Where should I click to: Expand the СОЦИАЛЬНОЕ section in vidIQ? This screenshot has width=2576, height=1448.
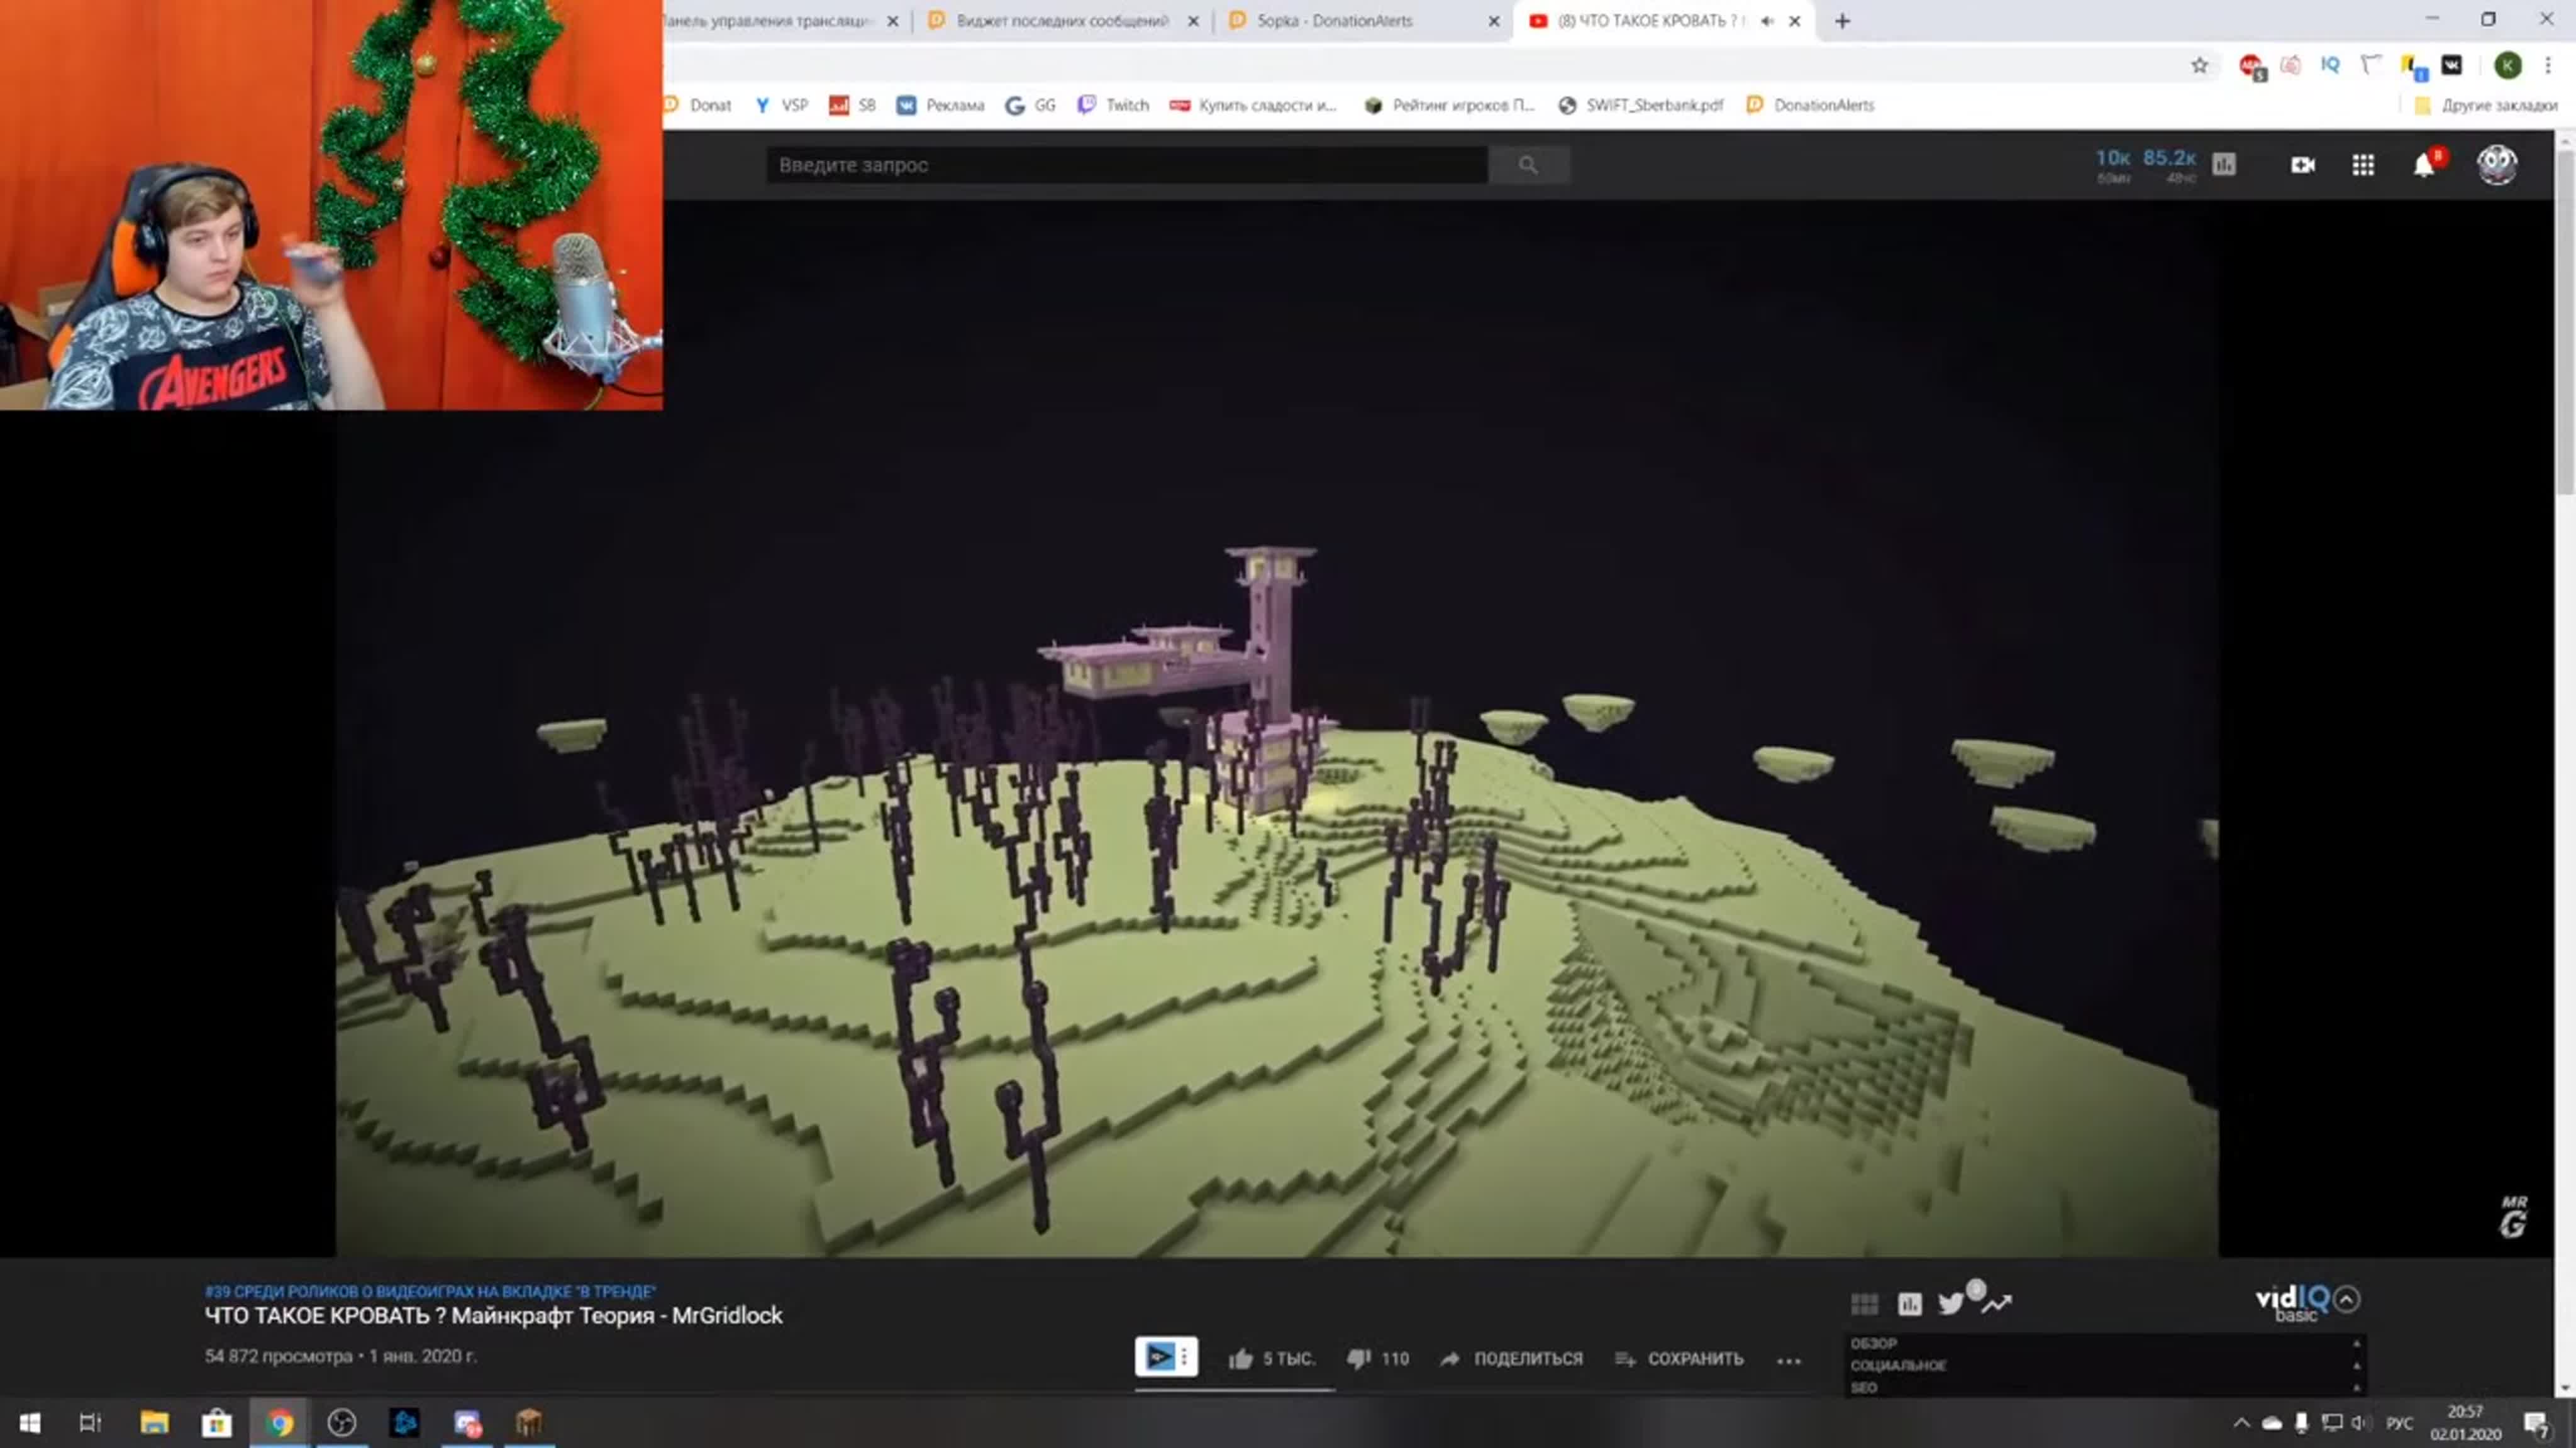tap(2105, 1365)
